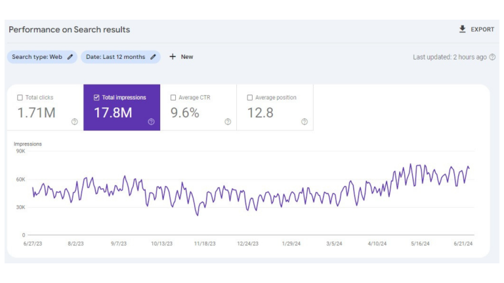Select the 12.8 Average position metric card
This screenshot has height=283, width=504.
tap(274, 108)
